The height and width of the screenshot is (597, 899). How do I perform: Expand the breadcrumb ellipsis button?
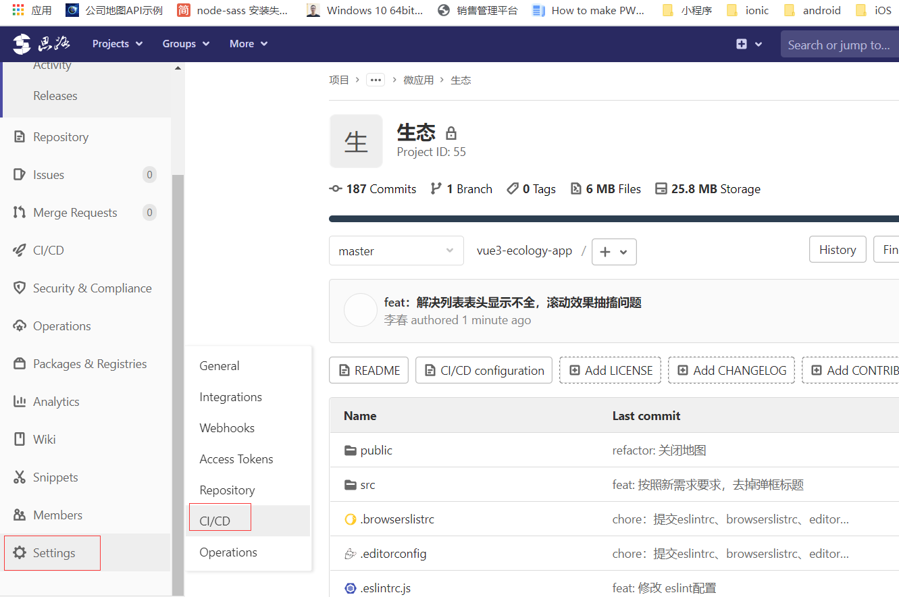tap(376, 80)
